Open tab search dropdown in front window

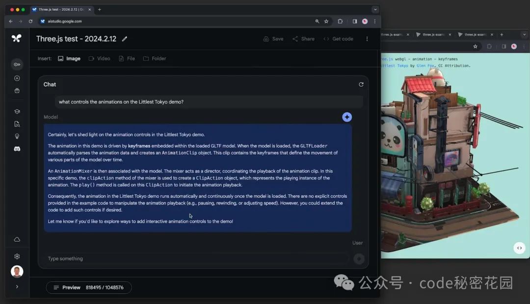point(375,10)
